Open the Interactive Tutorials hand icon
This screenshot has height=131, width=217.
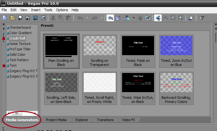[x=191, y=18]
